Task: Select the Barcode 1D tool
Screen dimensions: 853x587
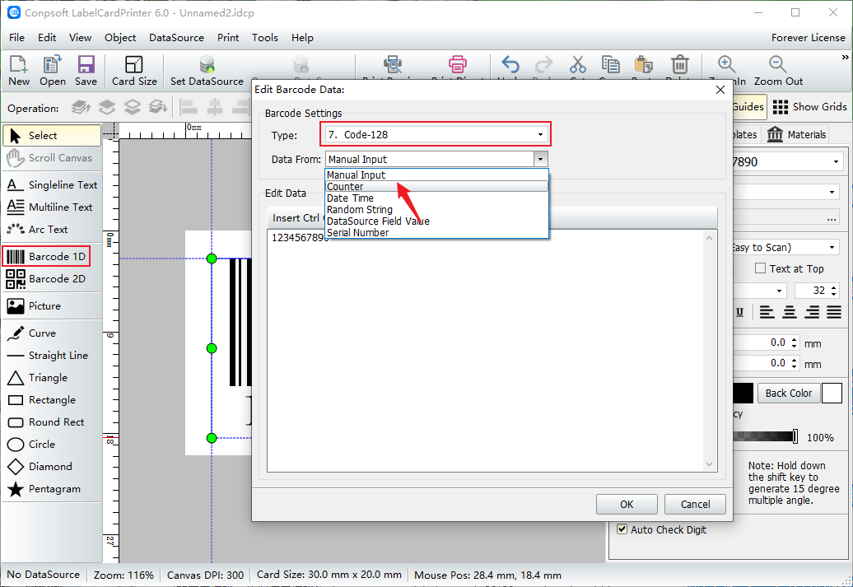Action: pyautogui.click(x=46, y=256)
